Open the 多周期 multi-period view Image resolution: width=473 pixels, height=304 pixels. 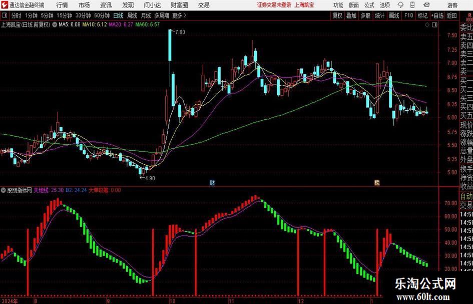[162, 15]
